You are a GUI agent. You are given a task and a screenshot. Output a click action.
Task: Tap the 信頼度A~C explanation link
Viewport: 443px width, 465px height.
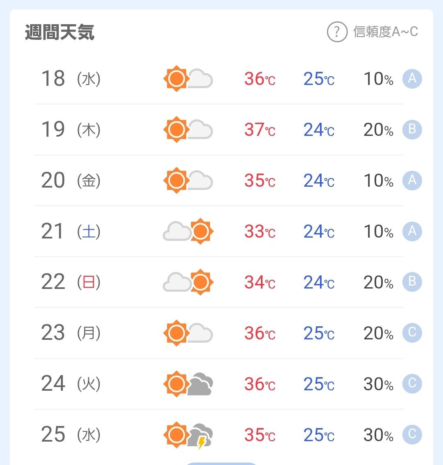385,32
